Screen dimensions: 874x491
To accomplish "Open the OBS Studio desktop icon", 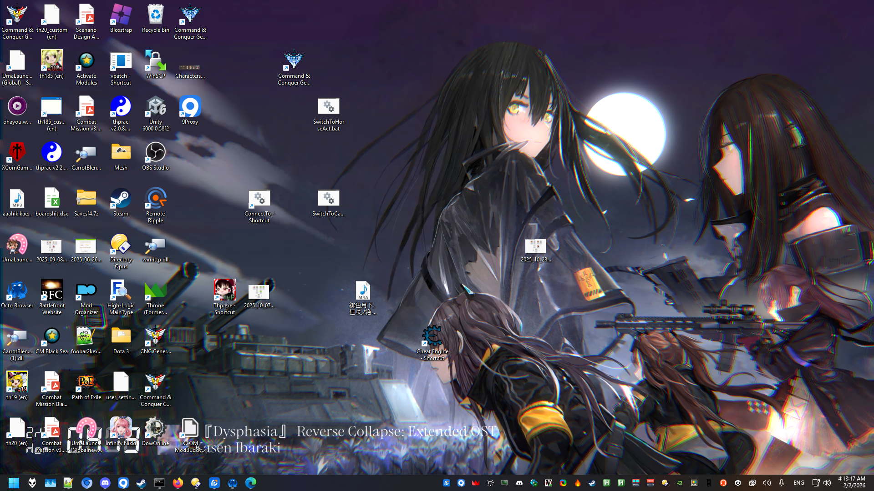I will coord(155,153).
